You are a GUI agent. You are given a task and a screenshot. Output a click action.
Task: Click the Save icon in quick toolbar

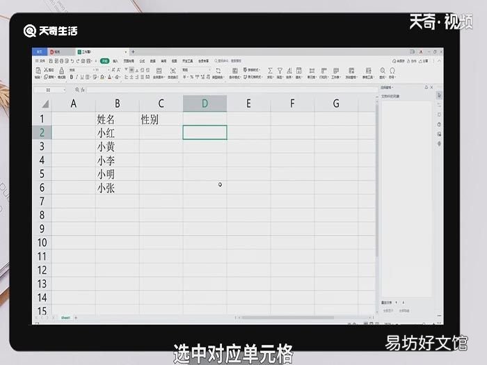(x=51, y=61)
